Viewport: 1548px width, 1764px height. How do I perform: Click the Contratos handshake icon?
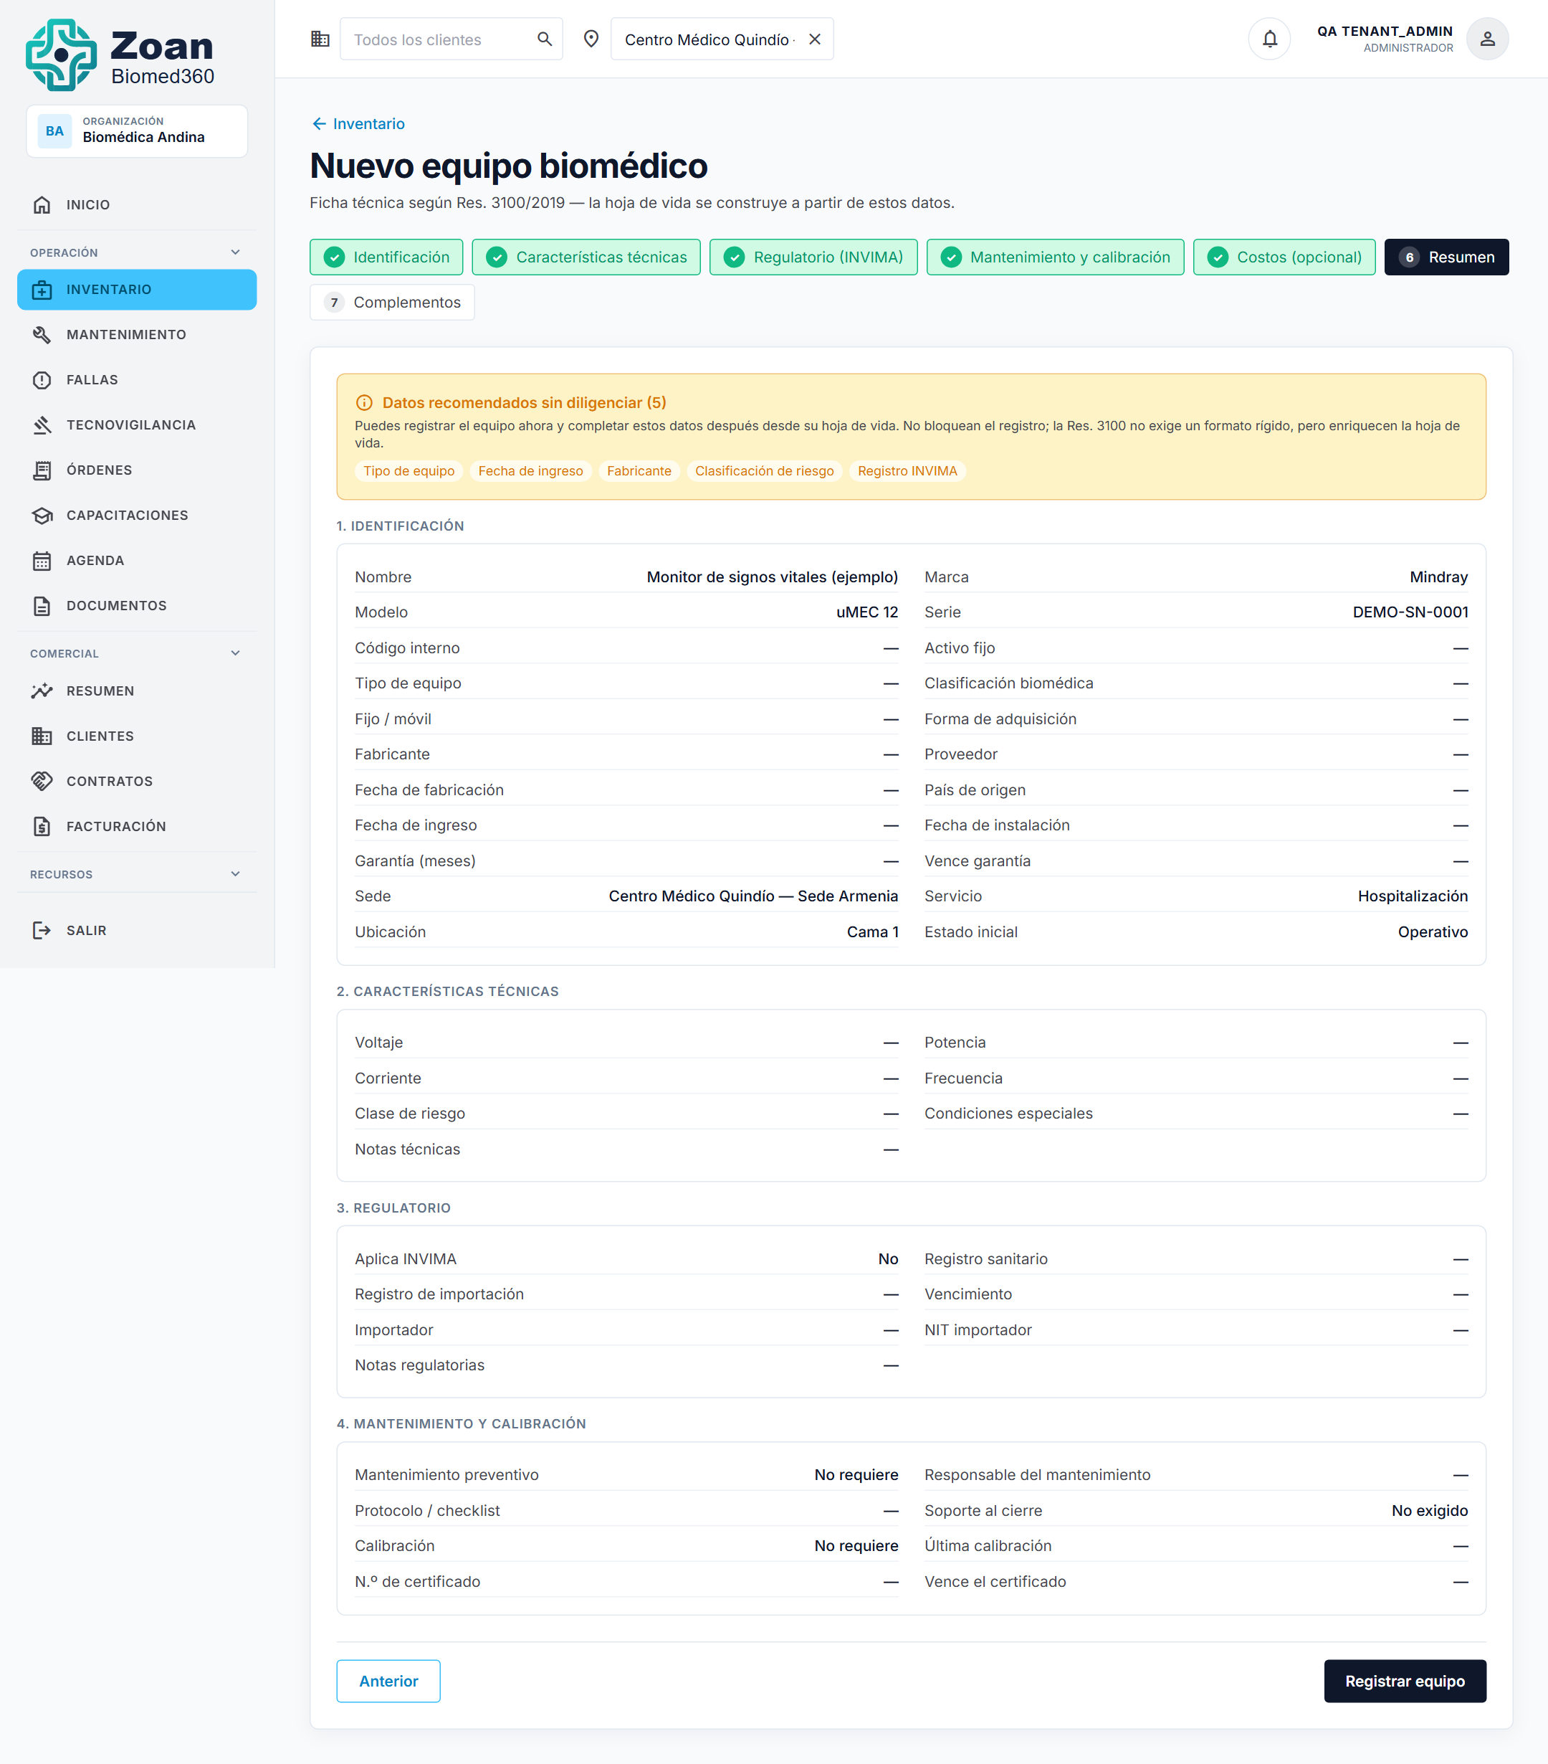coord(42,781)
